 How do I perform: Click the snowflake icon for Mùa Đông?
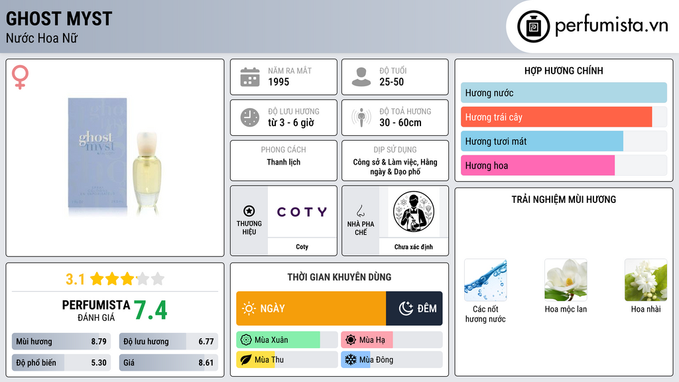pyautogui.click(x=351, y=359)
